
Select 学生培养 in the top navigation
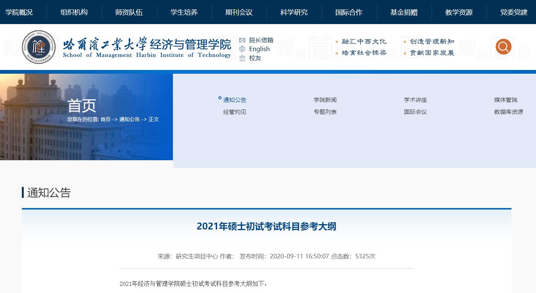(184, 12)
